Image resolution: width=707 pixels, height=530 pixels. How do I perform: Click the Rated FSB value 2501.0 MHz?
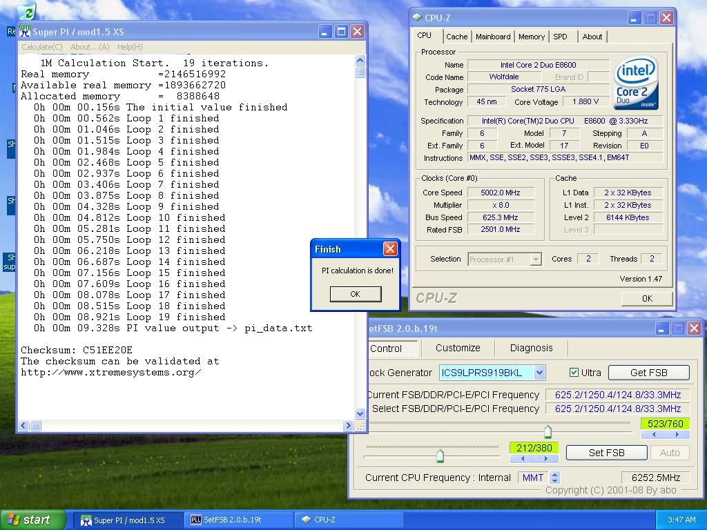click(x=501, y=229)
